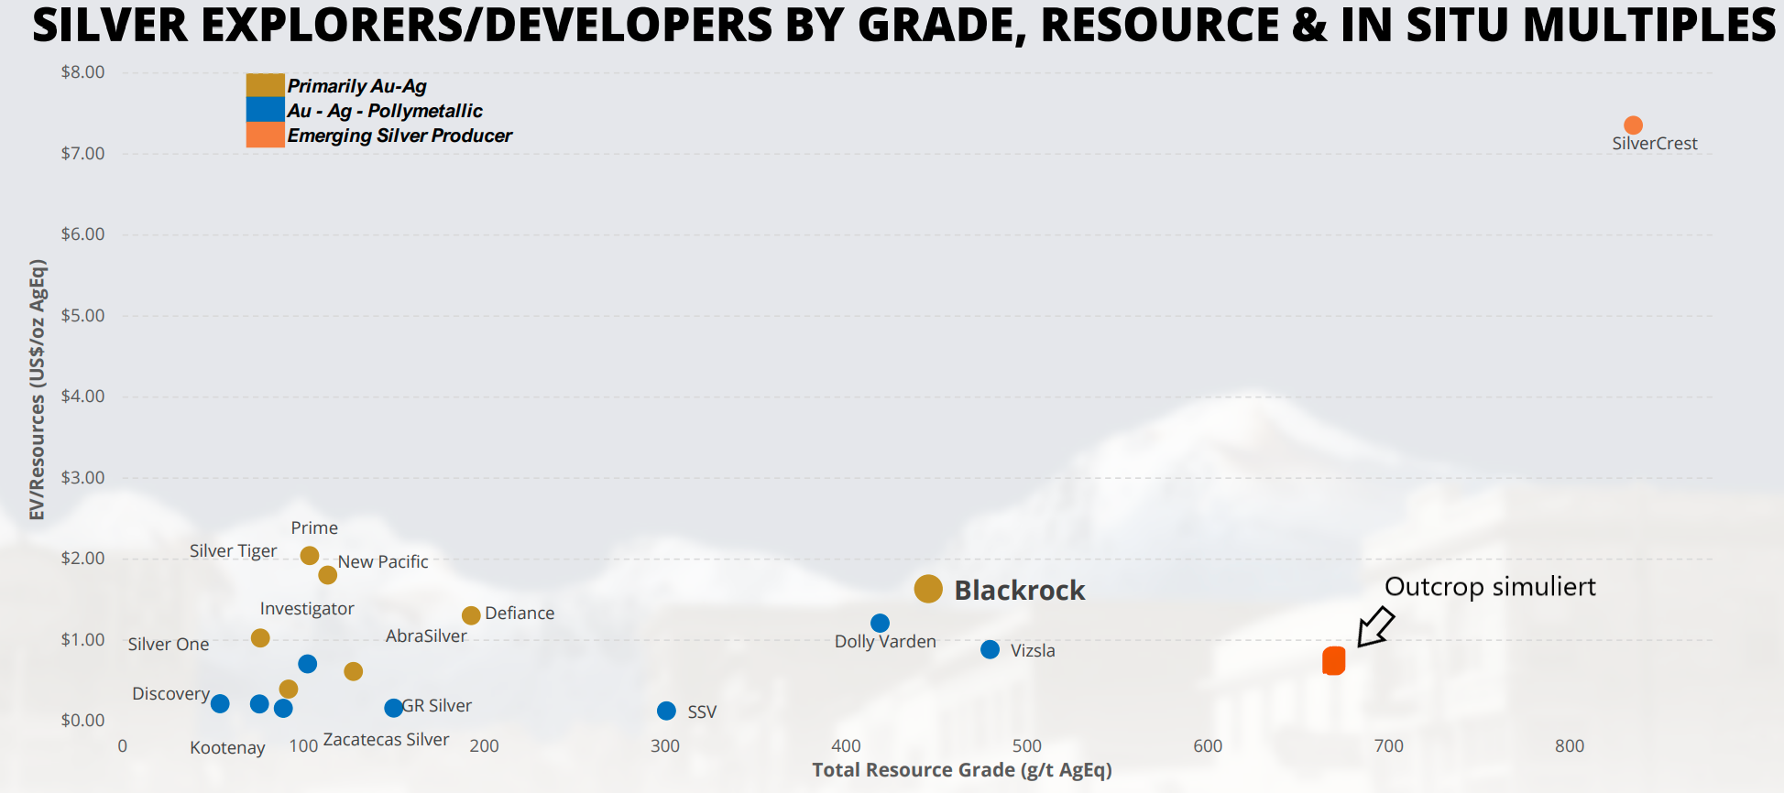The width and height of the screenshot is (1784, 793).
Task: Click the '$4.00' y-axis tick
Action: click(x=82, y=396)
